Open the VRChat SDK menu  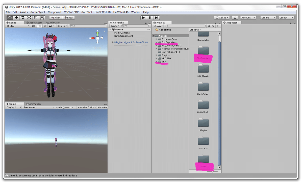click(71, 12)
